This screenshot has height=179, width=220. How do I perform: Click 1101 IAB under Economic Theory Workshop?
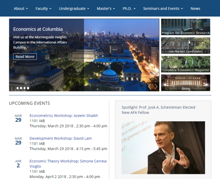click(x=37, y=171)
